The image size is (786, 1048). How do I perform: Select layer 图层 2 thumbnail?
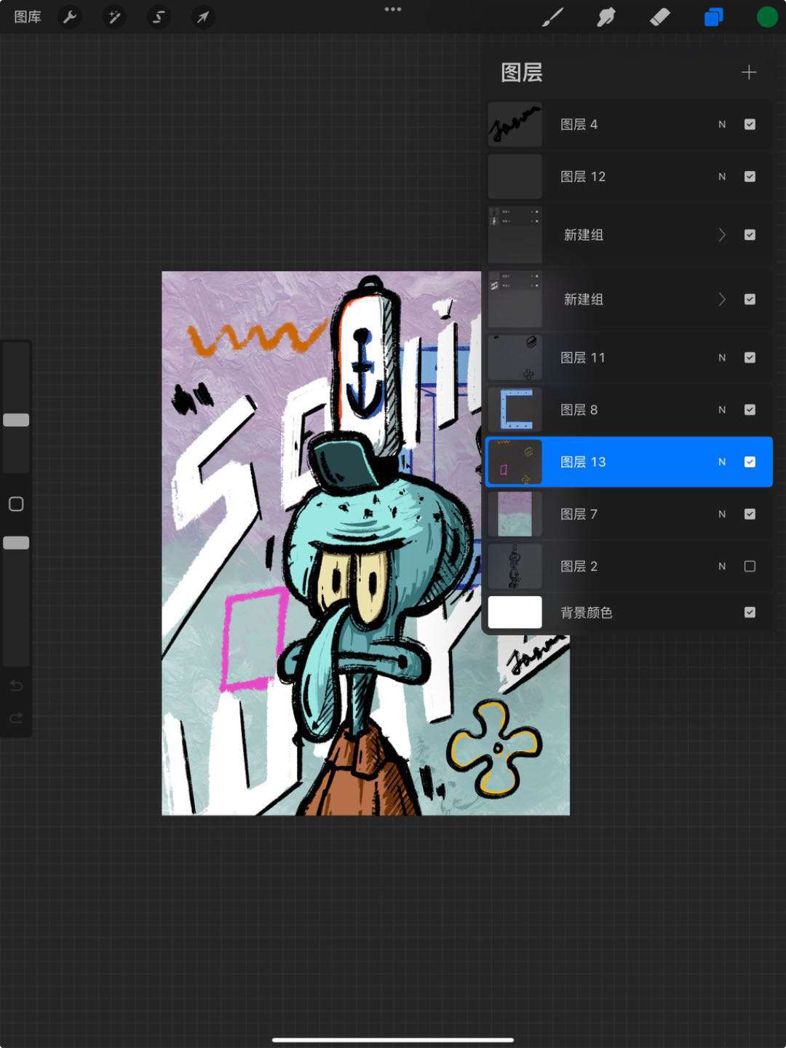pos(515,566)
